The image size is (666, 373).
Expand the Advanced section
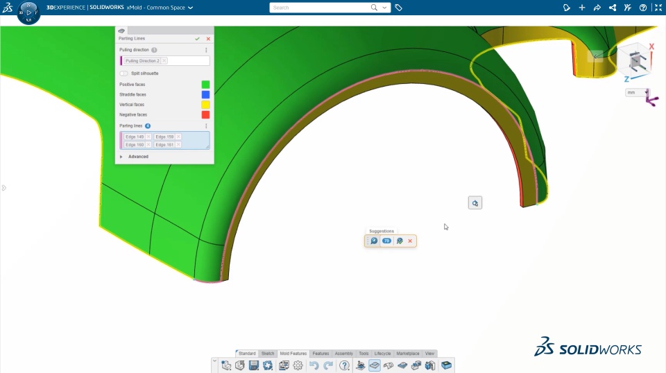pyautogui.click(x=121, y=157)
